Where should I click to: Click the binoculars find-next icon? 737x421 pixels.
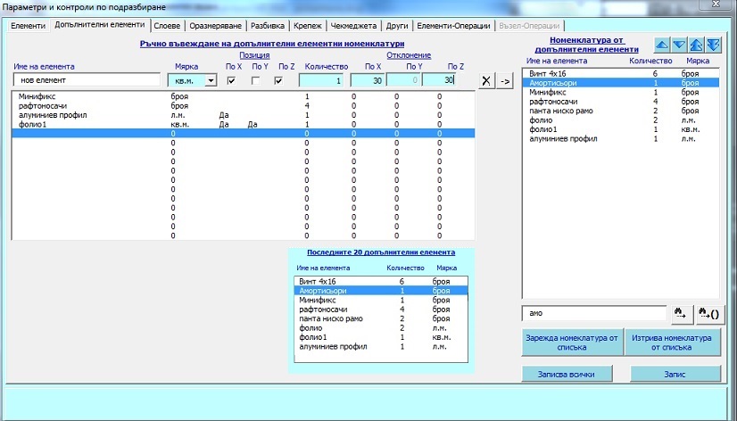pyautogui.click(x=681, y=314)
